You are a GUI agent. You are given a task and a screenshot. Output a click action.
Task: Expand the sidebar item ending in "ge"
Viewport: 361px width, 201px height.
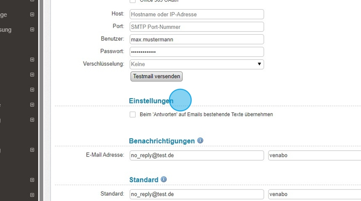32,14
